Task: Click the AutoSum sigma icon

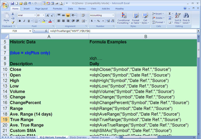Action: click(x=170, y=14)
